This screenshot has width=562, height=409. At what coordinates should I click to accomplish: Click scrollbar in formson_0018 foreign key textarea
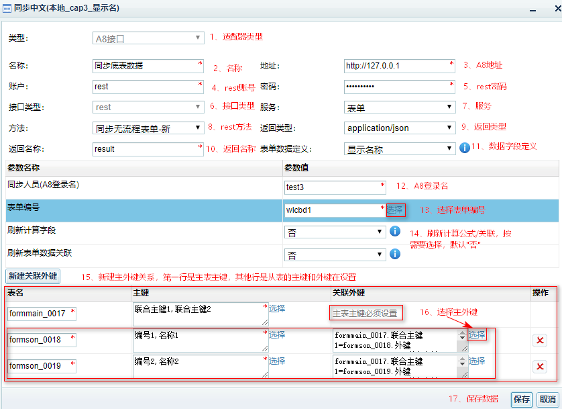461,340
